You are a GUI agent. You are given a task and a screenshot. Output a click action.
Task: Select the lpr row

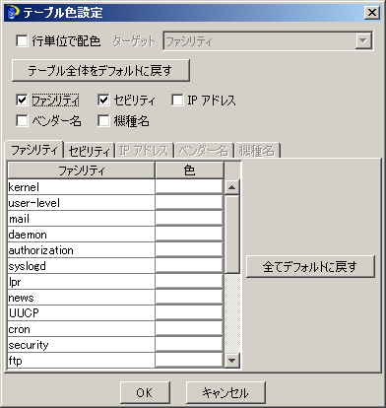81,282
